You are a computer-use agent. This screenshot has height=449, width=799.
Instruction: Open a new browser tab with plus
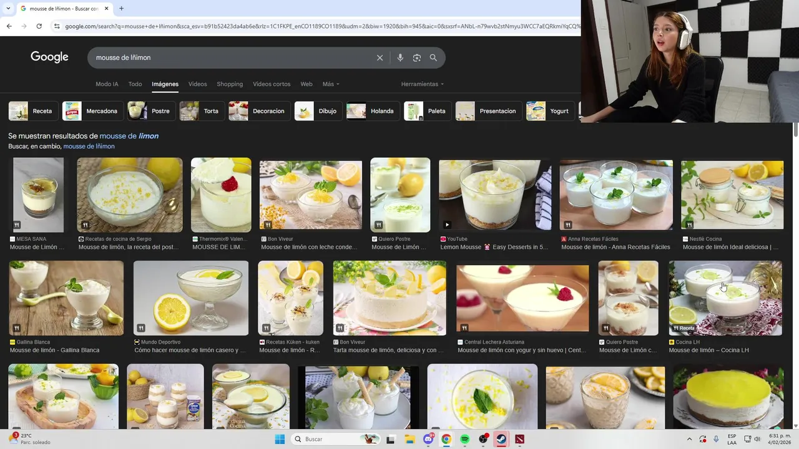(121, 9)
